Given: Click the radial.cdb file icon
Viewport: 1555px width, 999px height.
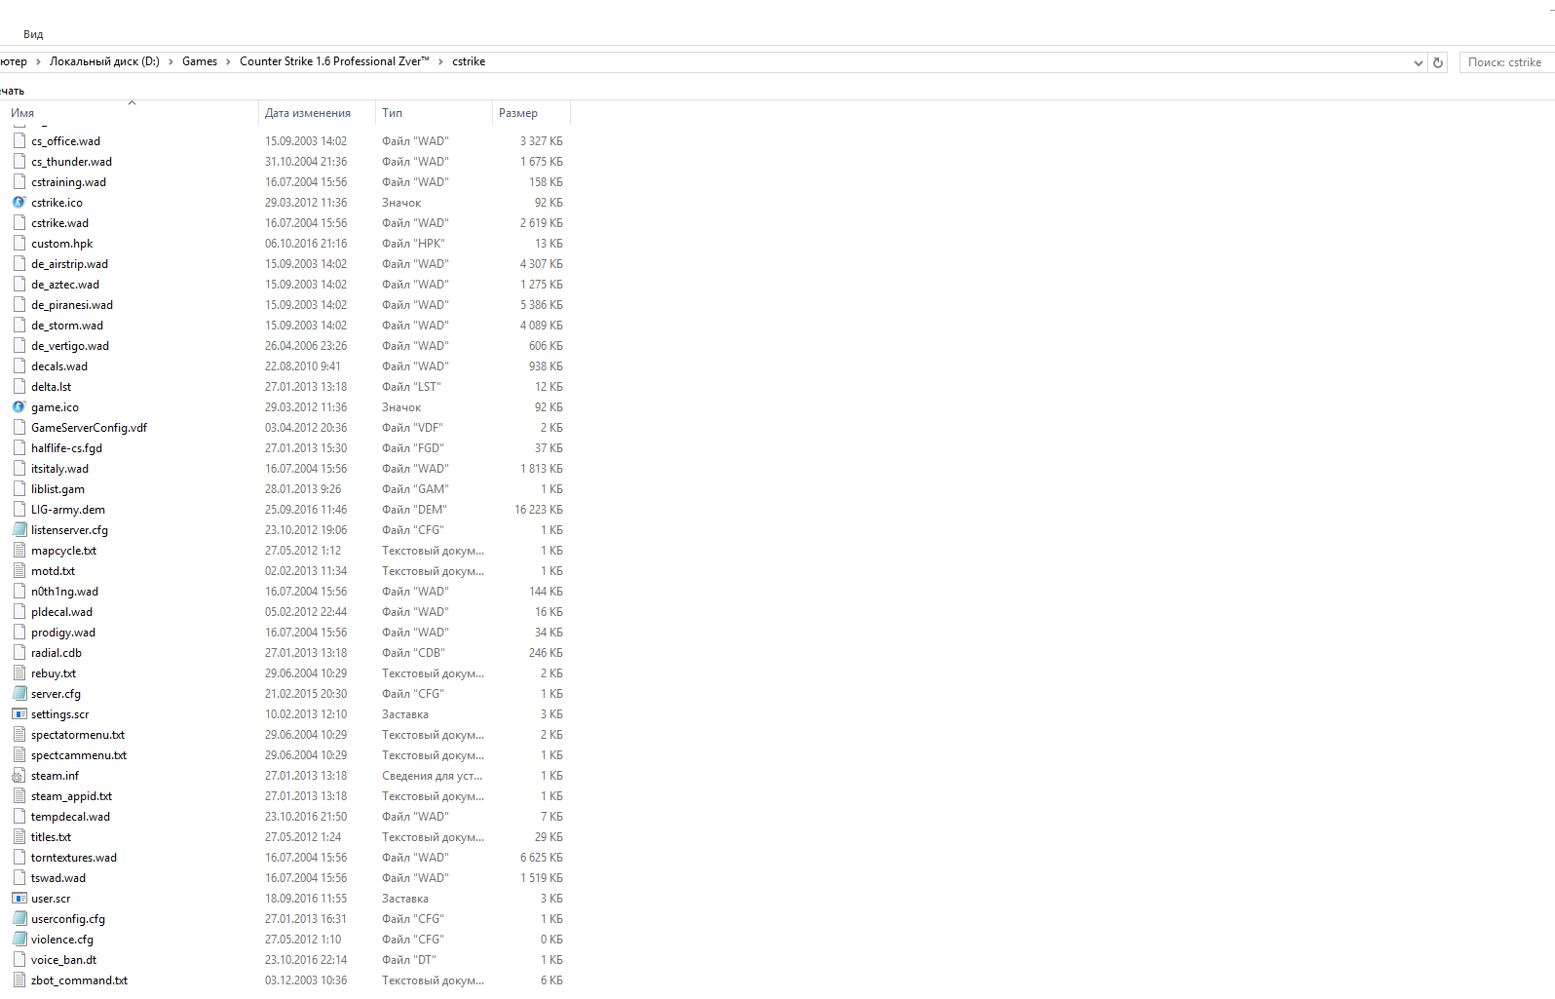Looking at the screenshot, I should (x=19, y=653).
